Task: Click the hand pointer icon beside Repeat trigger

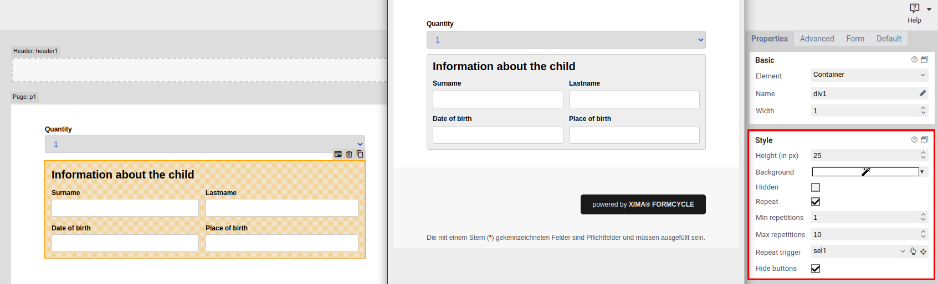Action: pos(913,251)
